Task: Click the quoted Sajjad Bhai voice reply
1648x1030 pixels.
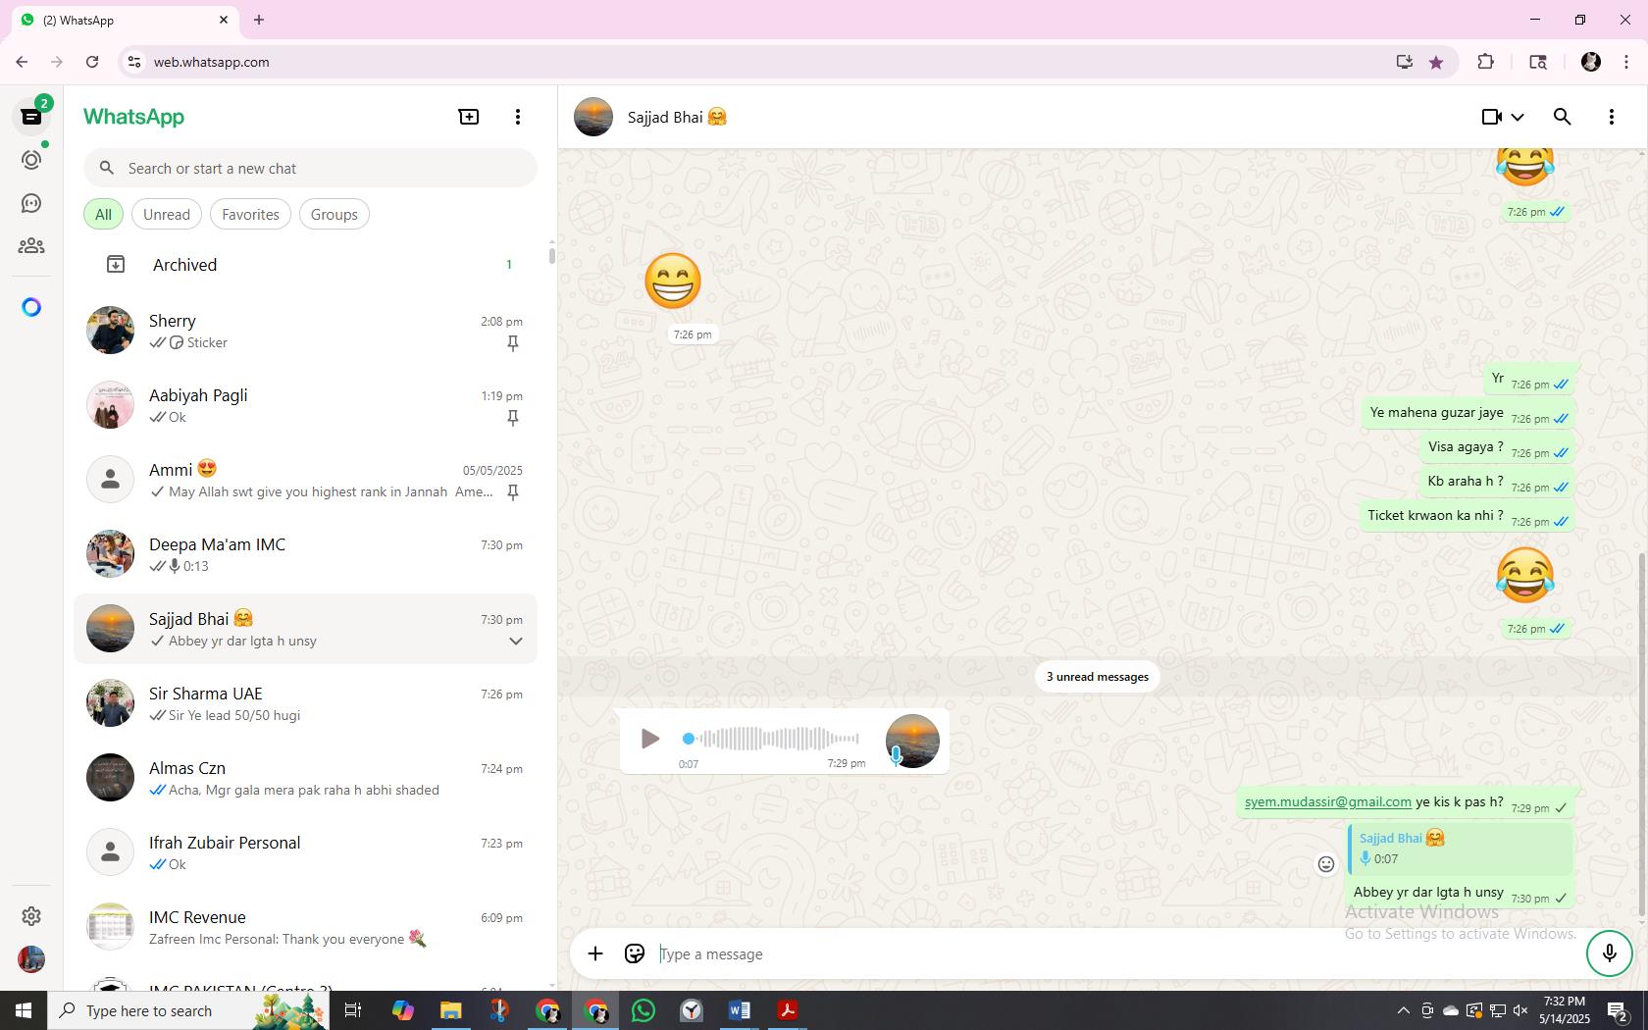Action: coord(1461,849)
